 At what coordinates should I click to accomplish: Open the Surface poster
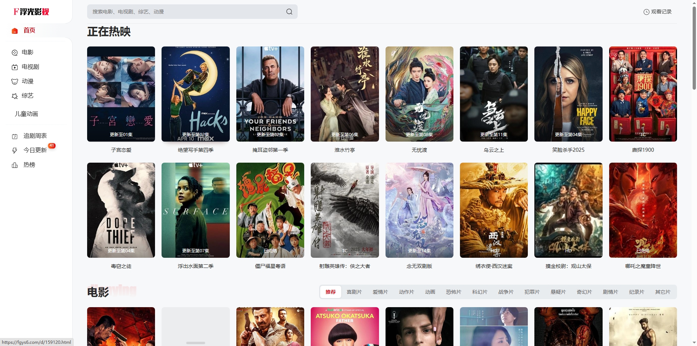tap(196, 210)
